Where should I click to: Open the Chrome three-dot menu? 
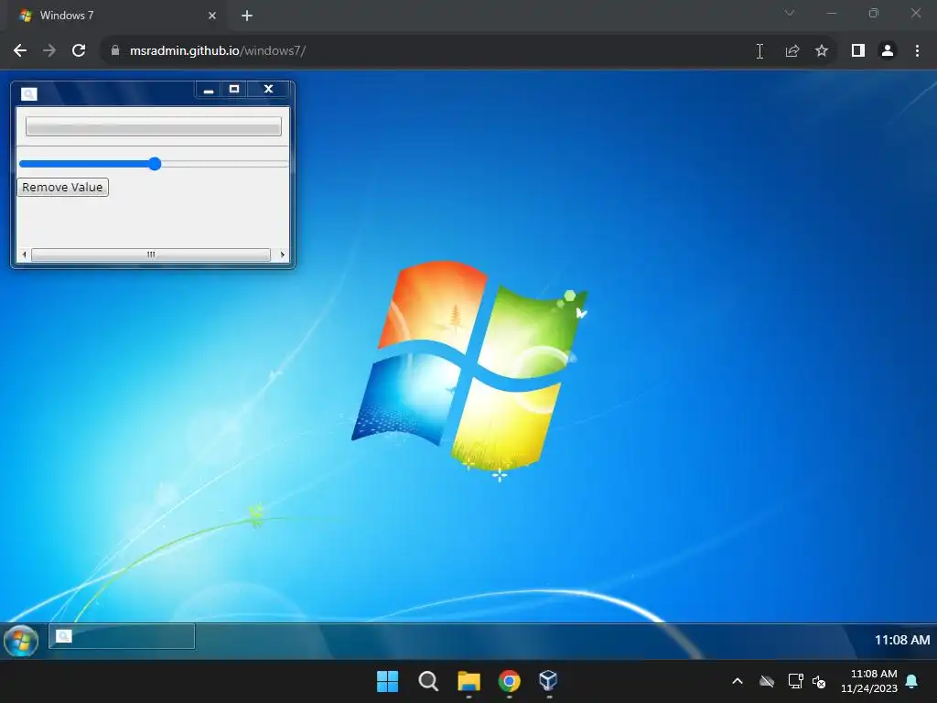[x=917, y=51]
